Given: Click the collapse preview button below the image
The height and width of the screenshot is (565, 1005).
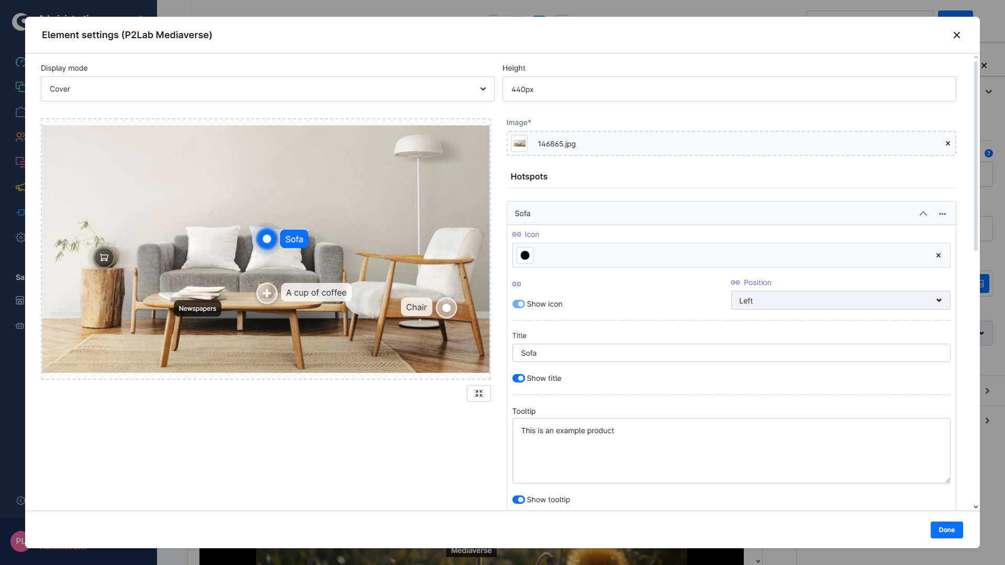Looking at the screenshot, I should tap(478, 393).
